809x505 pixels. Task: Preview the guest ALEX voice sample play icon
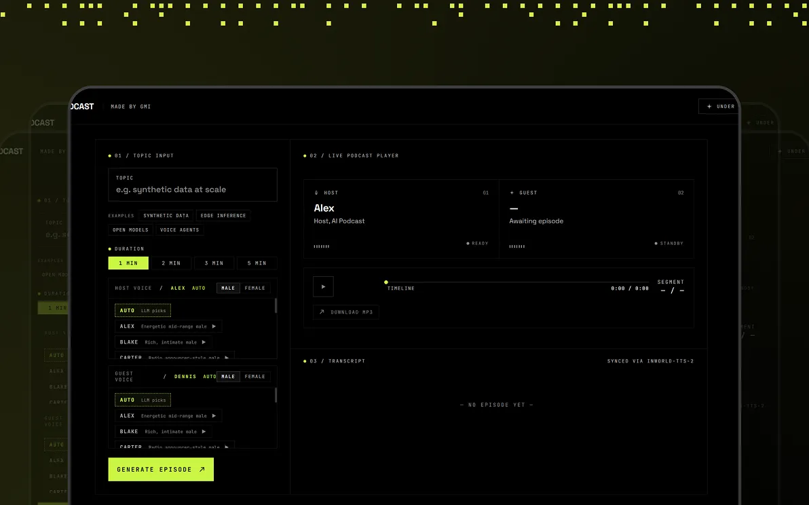pos(214,416)
